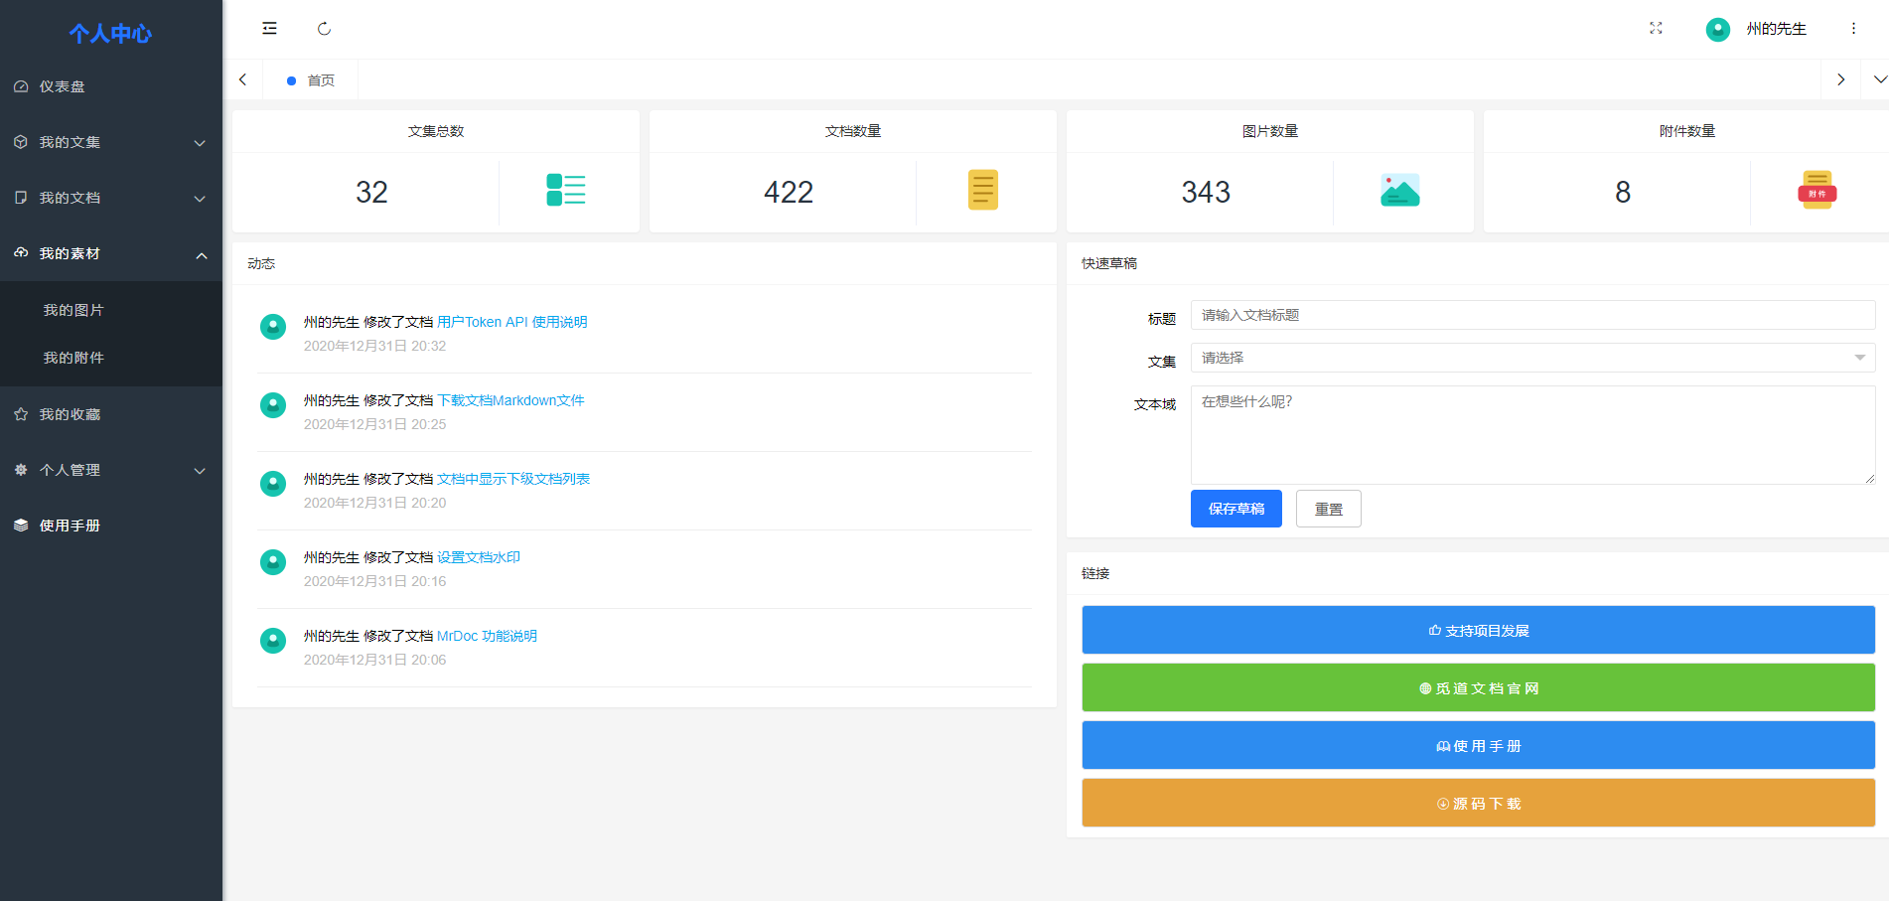Image resolution: width=1889 pixels, height=901 pixels.
Task: Open 我的收藏 in sidebar
Action: tap(111, 414)
